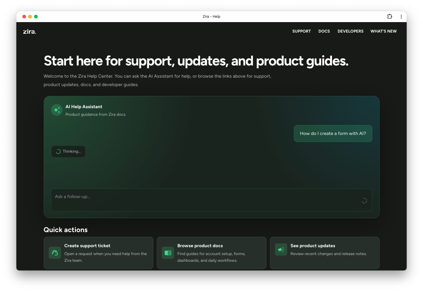The height and width of the screenshot is (292, 423).
Task: Click the book icon on Browse product docs
Action: coord(168,253)
